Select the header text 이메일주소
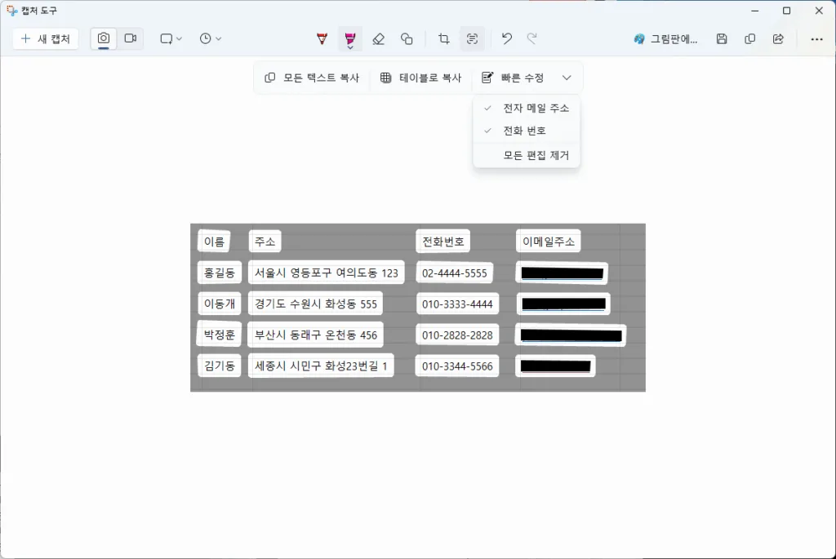The width and height of the screenshot is (836, 559). tap(548, 242)
